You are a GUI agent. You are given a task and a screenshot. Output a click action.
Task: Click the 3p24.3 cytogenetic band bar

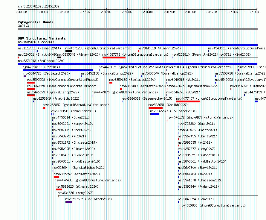pos(137,29)
